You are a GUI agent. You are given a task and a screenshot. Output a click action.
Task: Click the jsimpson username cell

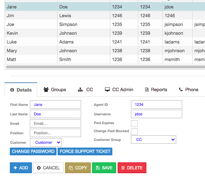click(178, 24)
